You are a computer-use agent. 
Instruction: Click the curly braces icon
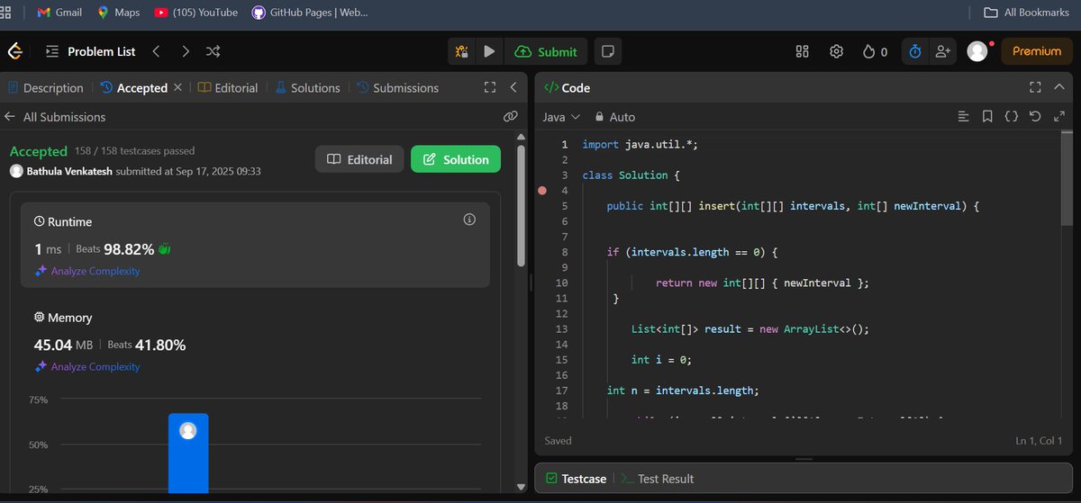pos(1011,116)
